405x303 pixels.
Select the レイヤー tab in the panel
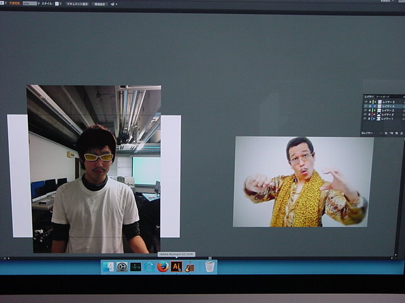pyautogui.click(x=368, y=97)
